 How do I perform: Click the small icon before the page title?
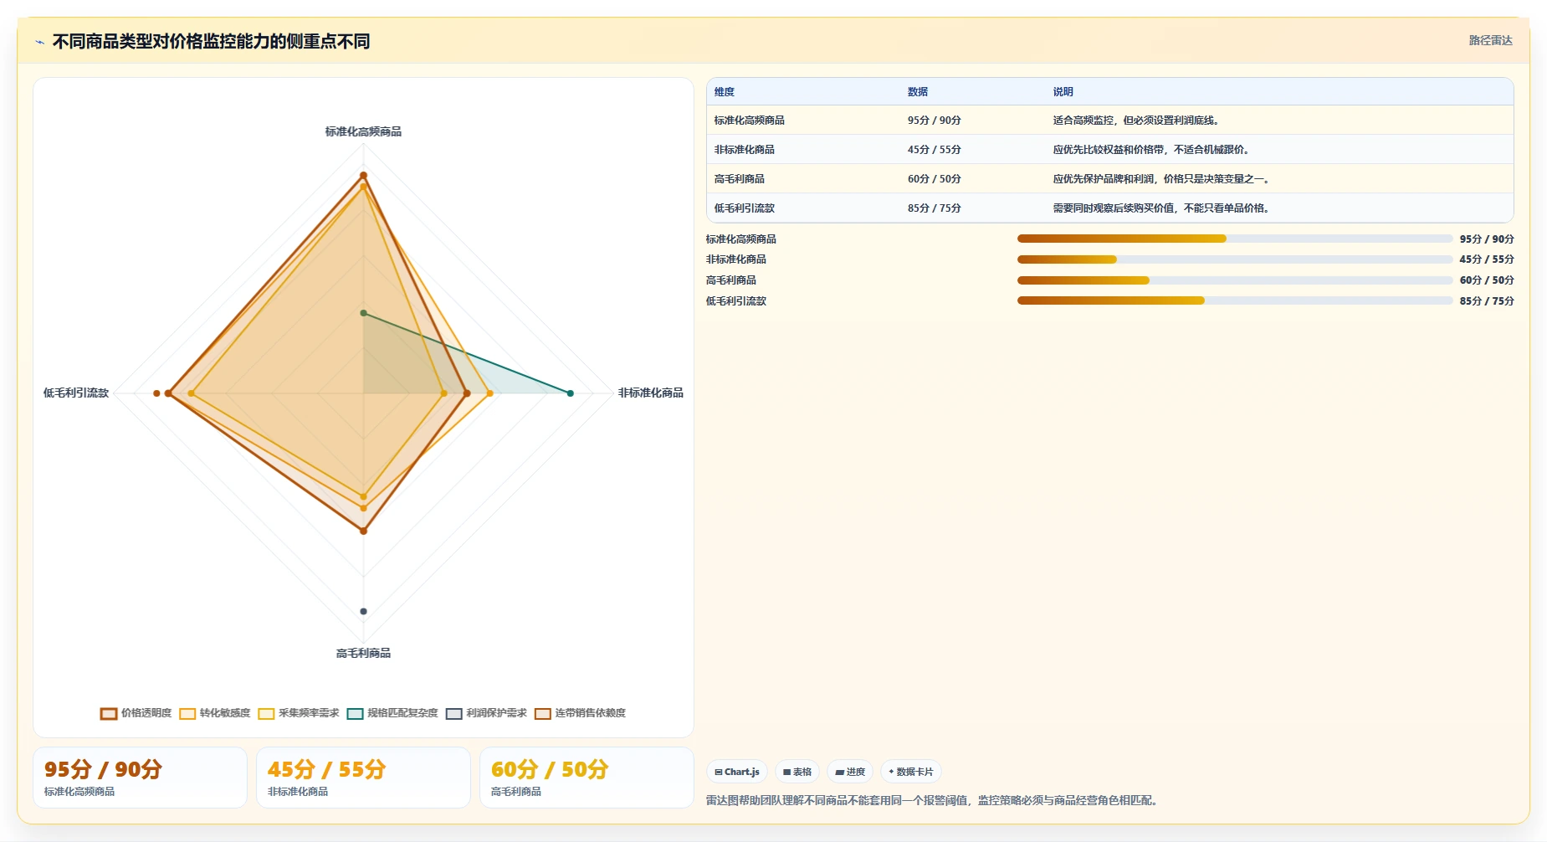[39, 42]
